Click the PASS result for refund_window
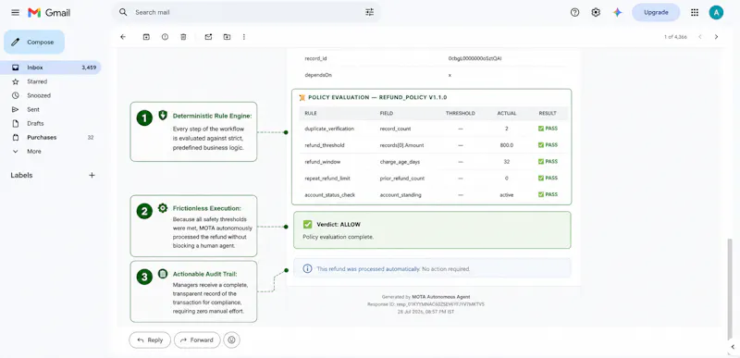This screenshot has height=358, width=740. [x=548, y=162]
